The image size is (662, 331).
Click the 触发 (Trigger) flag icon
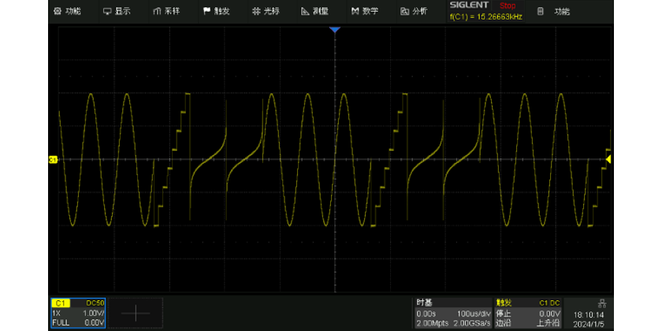(206, 11)
